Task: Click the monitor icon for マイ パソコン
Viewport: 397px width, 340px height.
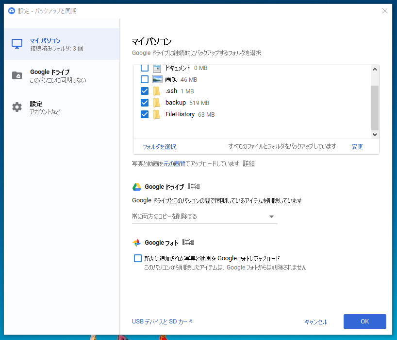Action: tap(17, 44)
